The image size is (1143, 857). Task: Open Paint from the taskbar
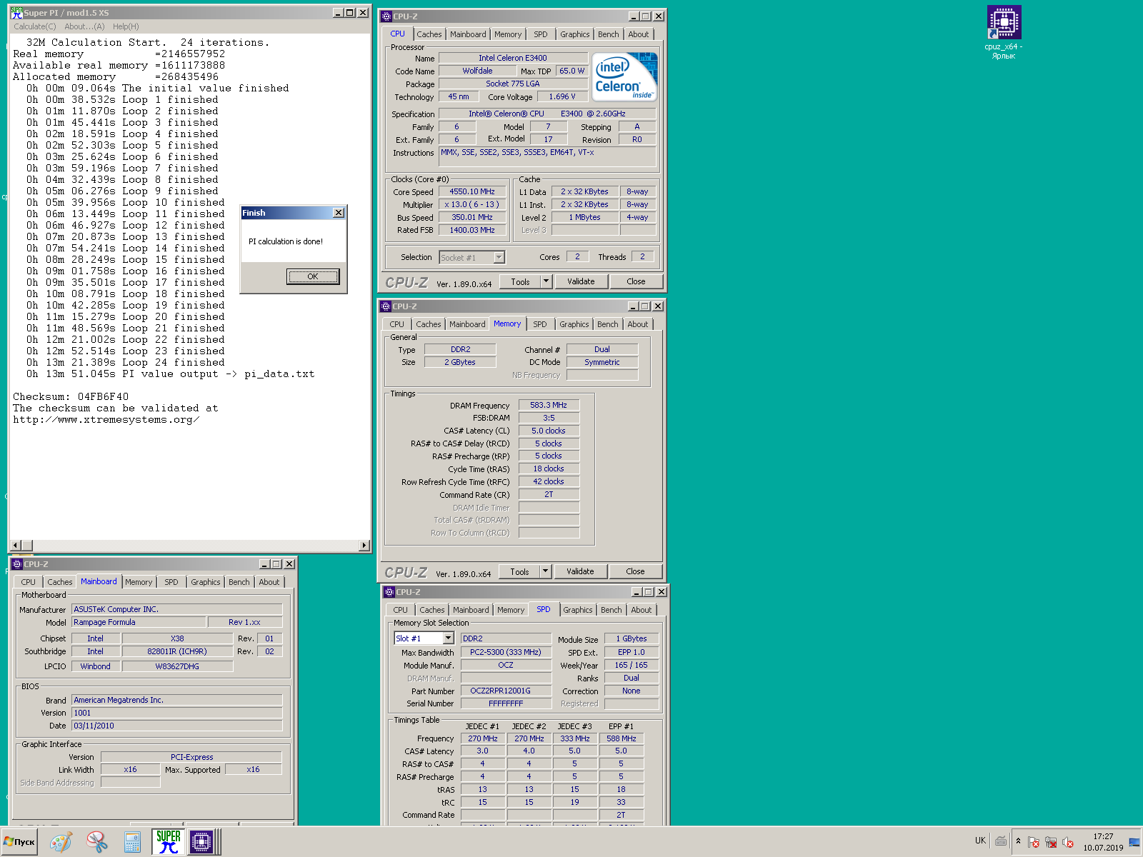point(61,842)
